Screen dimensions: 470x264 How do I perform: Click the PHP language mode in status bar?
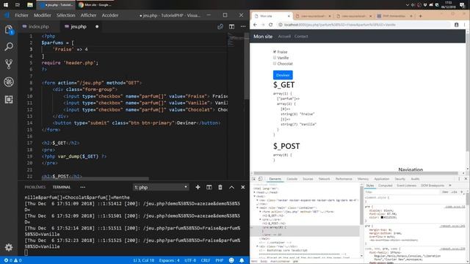[x=219, y=260]
